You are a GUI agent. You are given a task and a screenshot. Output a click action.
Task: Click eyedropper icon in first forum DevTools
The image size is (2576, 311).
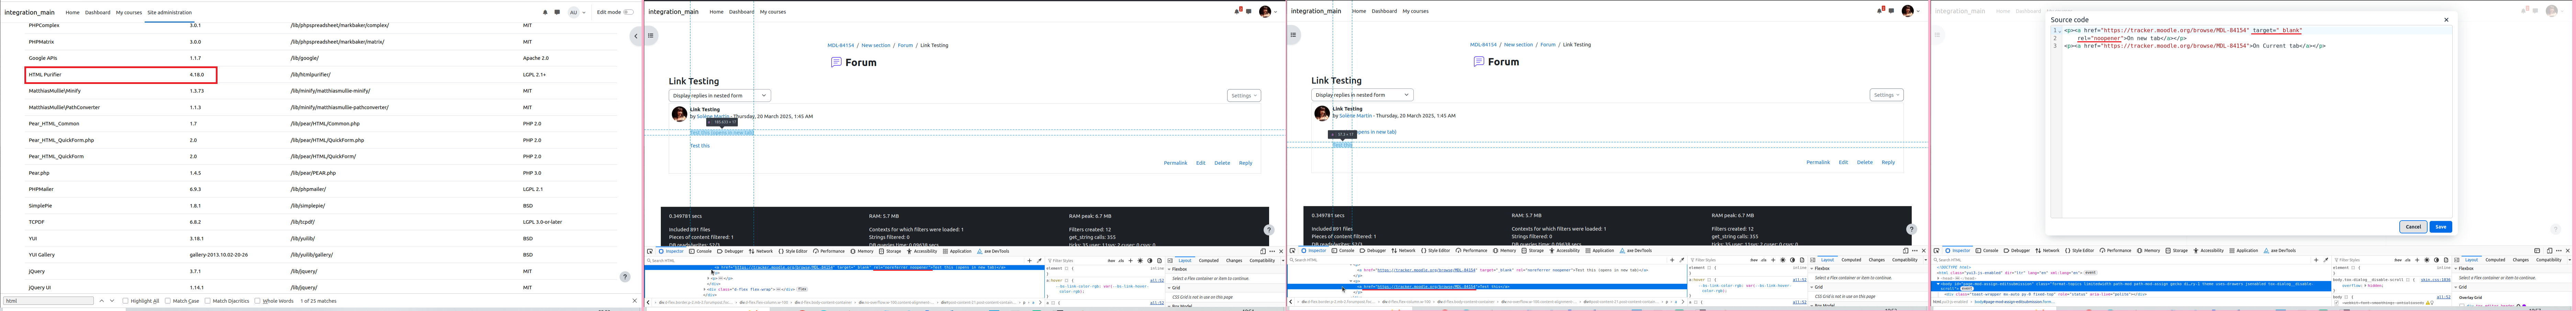point(1039,261)
